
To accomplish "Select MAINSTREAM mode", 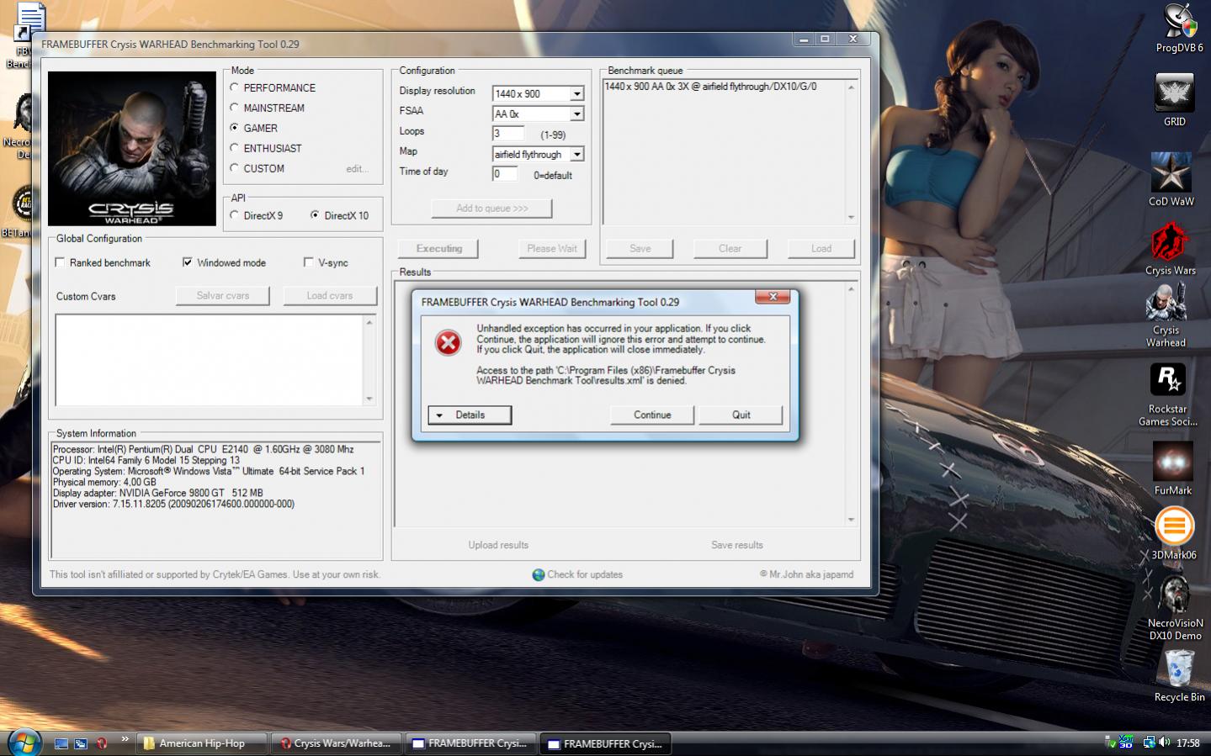I will (x=235, y=108).
